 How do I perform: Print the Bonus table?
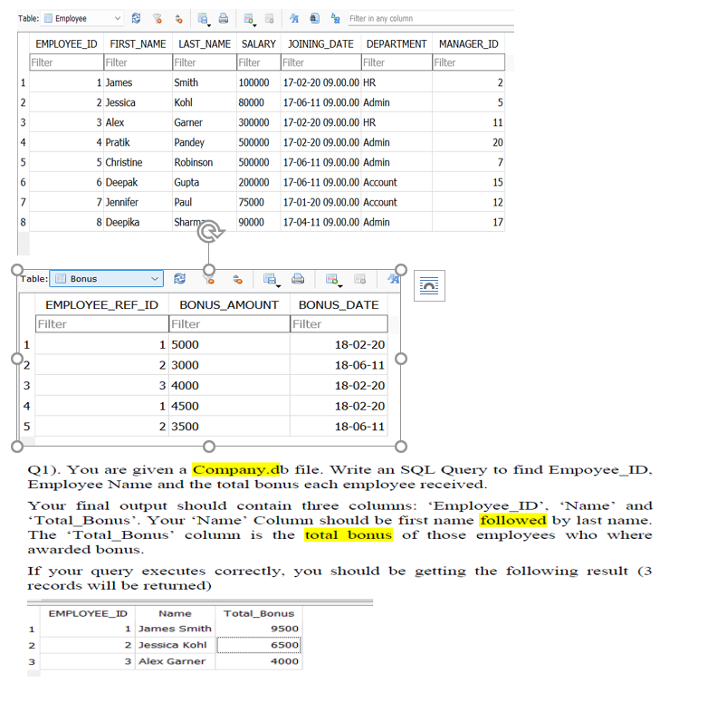click(298, 279)
